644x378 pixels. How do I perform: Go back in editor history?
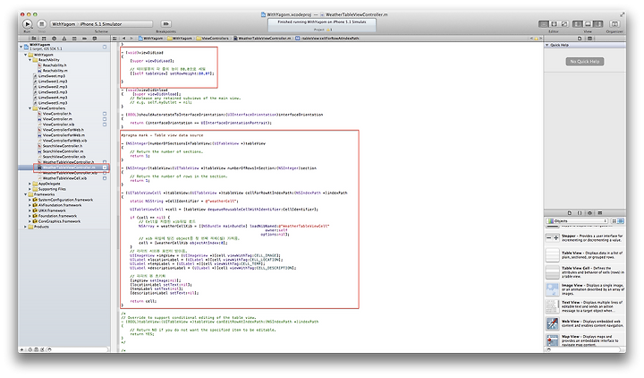point(124,39)
